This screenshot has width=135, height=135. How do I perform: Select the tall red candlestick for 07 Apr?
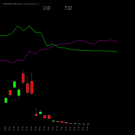click(32, 87)
